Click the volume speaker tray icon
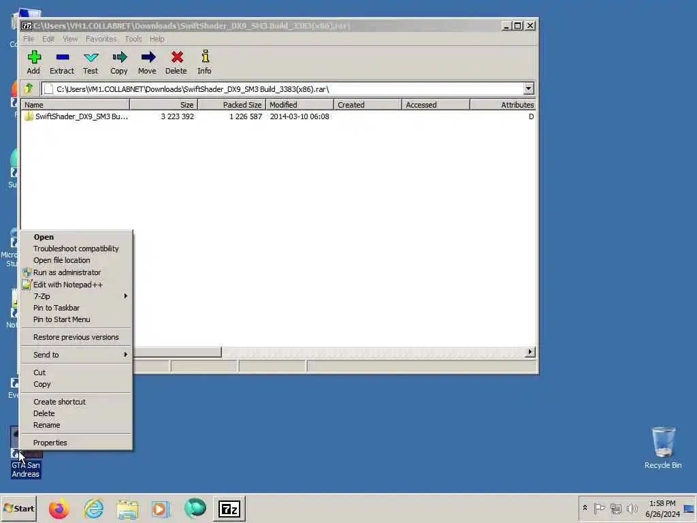Screen dimensions: 697x523 coord(632,508)
